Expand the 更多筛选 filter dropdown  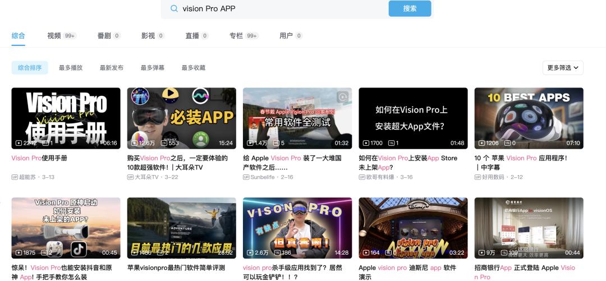click(x=563, y=68)
